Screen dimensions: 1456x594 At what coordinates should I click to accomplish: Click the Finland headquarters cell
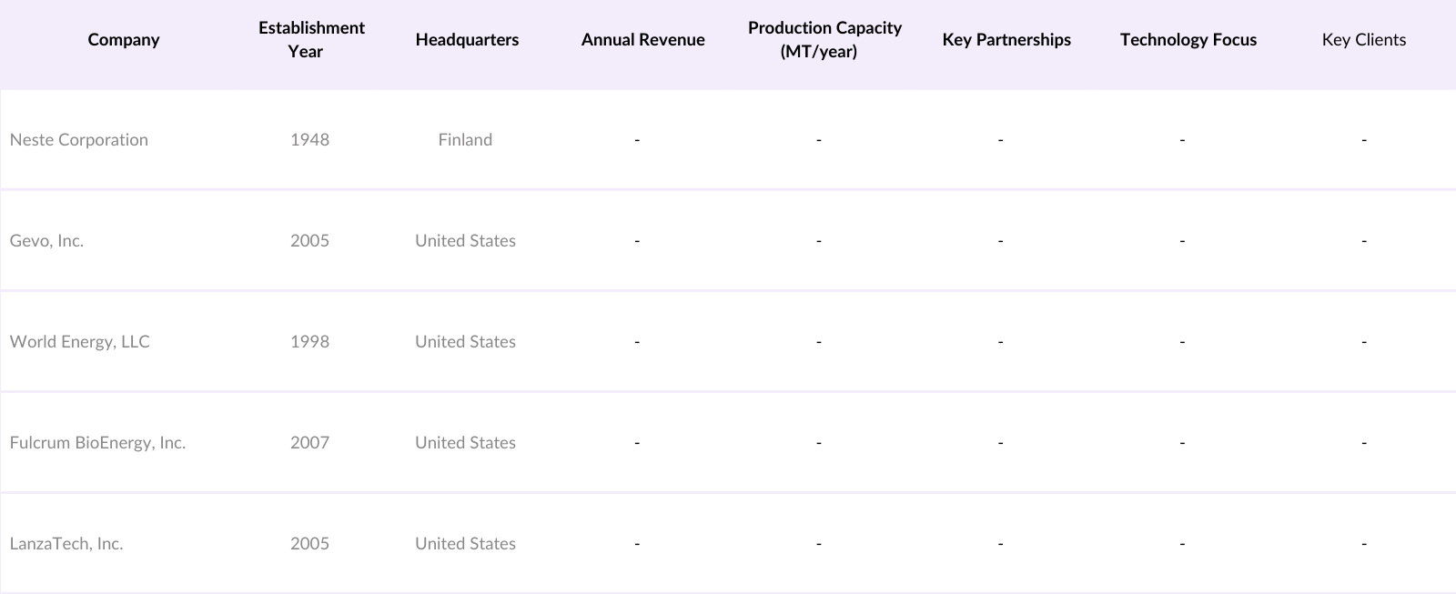pos(465,140)
